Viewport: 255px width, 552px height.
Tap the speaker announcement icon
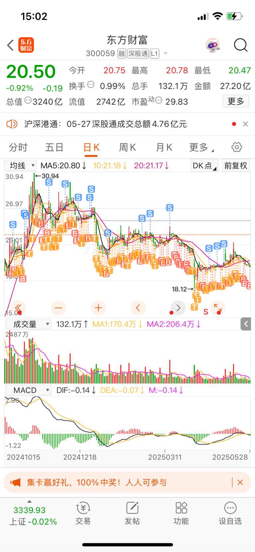(12, 124)
